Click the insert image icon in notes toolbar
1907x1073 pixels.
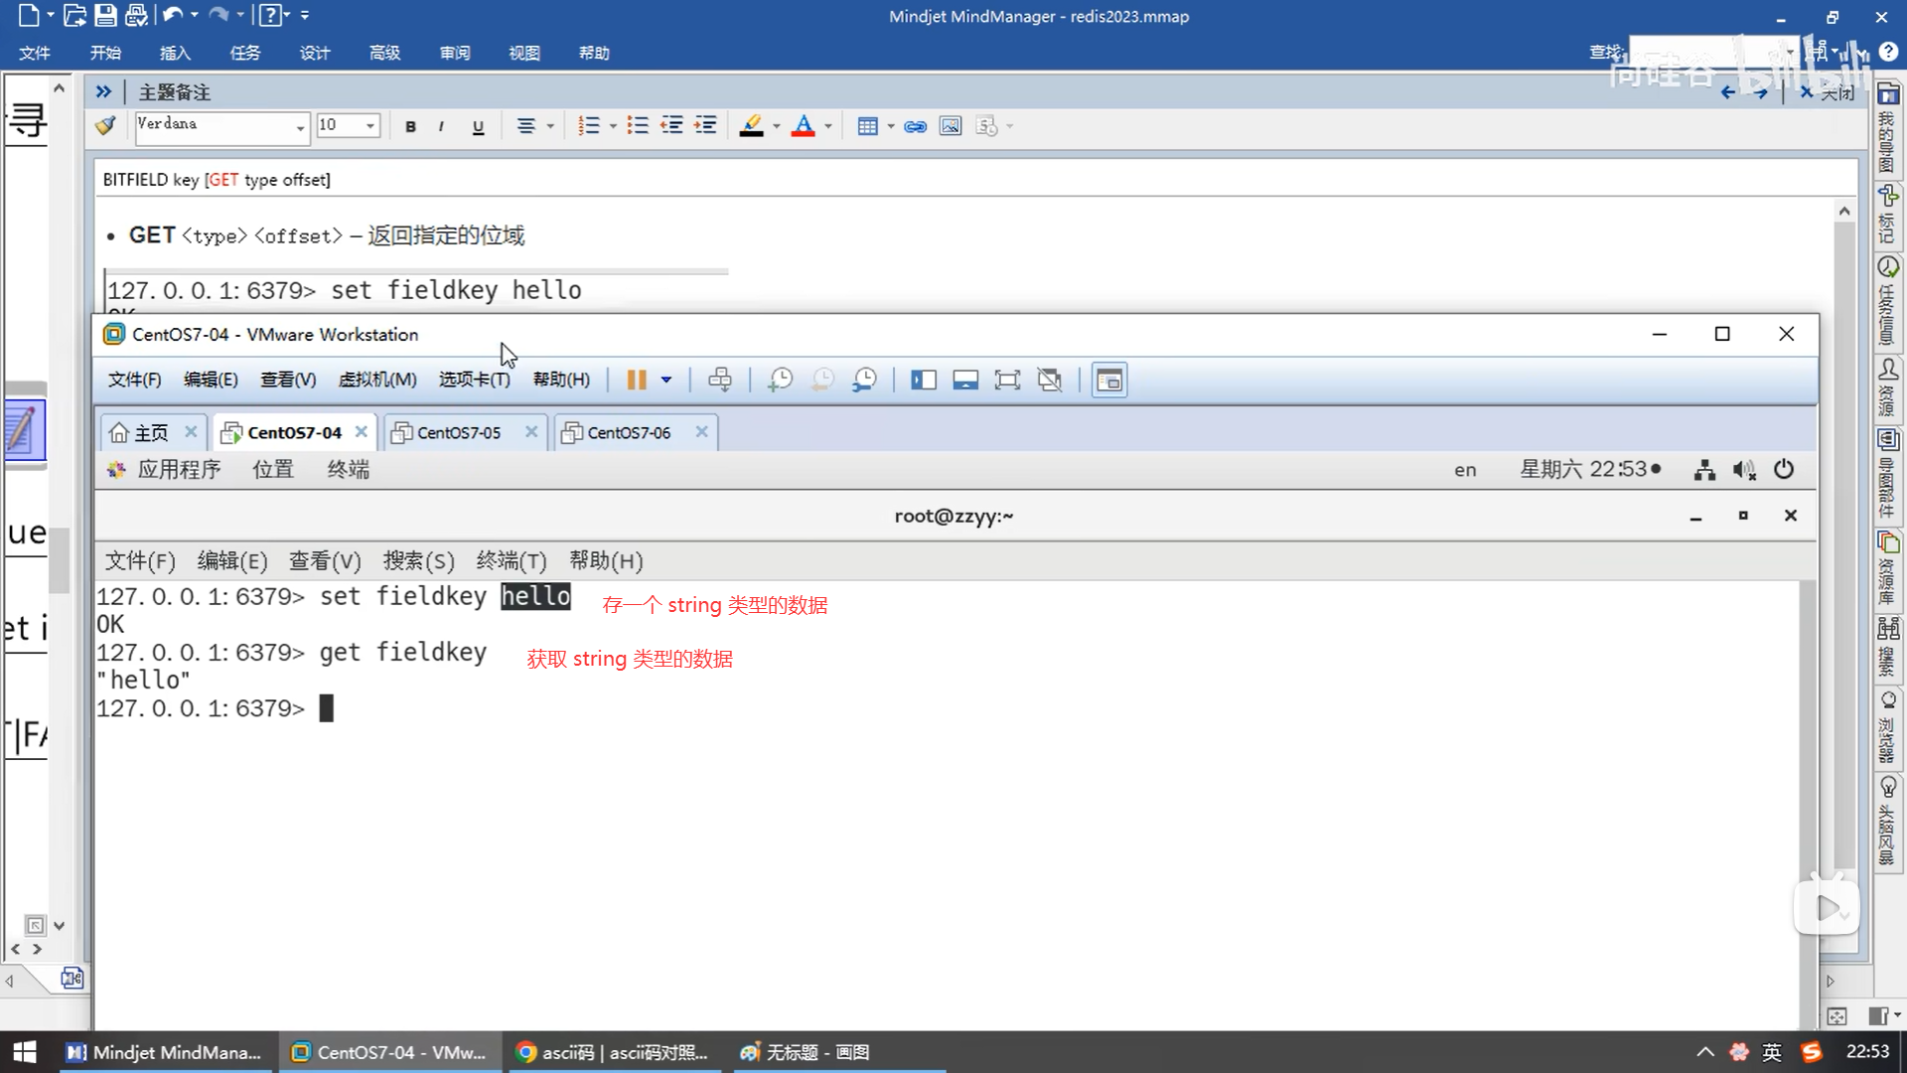point(951,126)
